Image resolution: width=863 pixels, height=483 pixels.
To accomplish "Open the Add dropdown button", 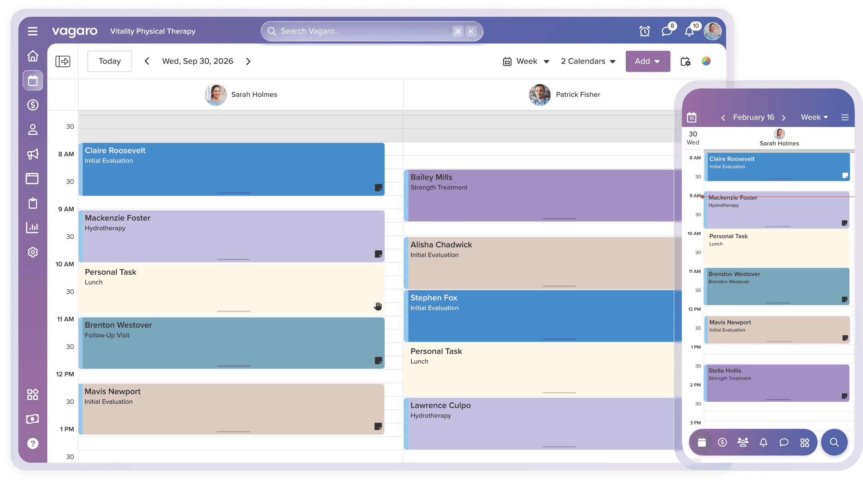I will coord(647,62).
